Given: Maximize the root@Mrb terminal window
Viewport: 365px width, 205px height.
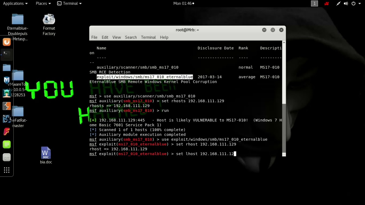Looking at the screenshot, I should coord(273,30).
